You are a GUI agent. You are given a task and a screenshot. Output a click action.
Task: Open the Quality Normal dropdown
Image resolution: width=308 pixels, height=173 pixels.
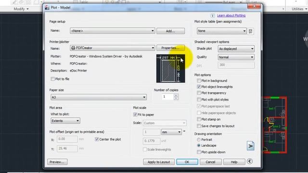click(x=236, y=57)
